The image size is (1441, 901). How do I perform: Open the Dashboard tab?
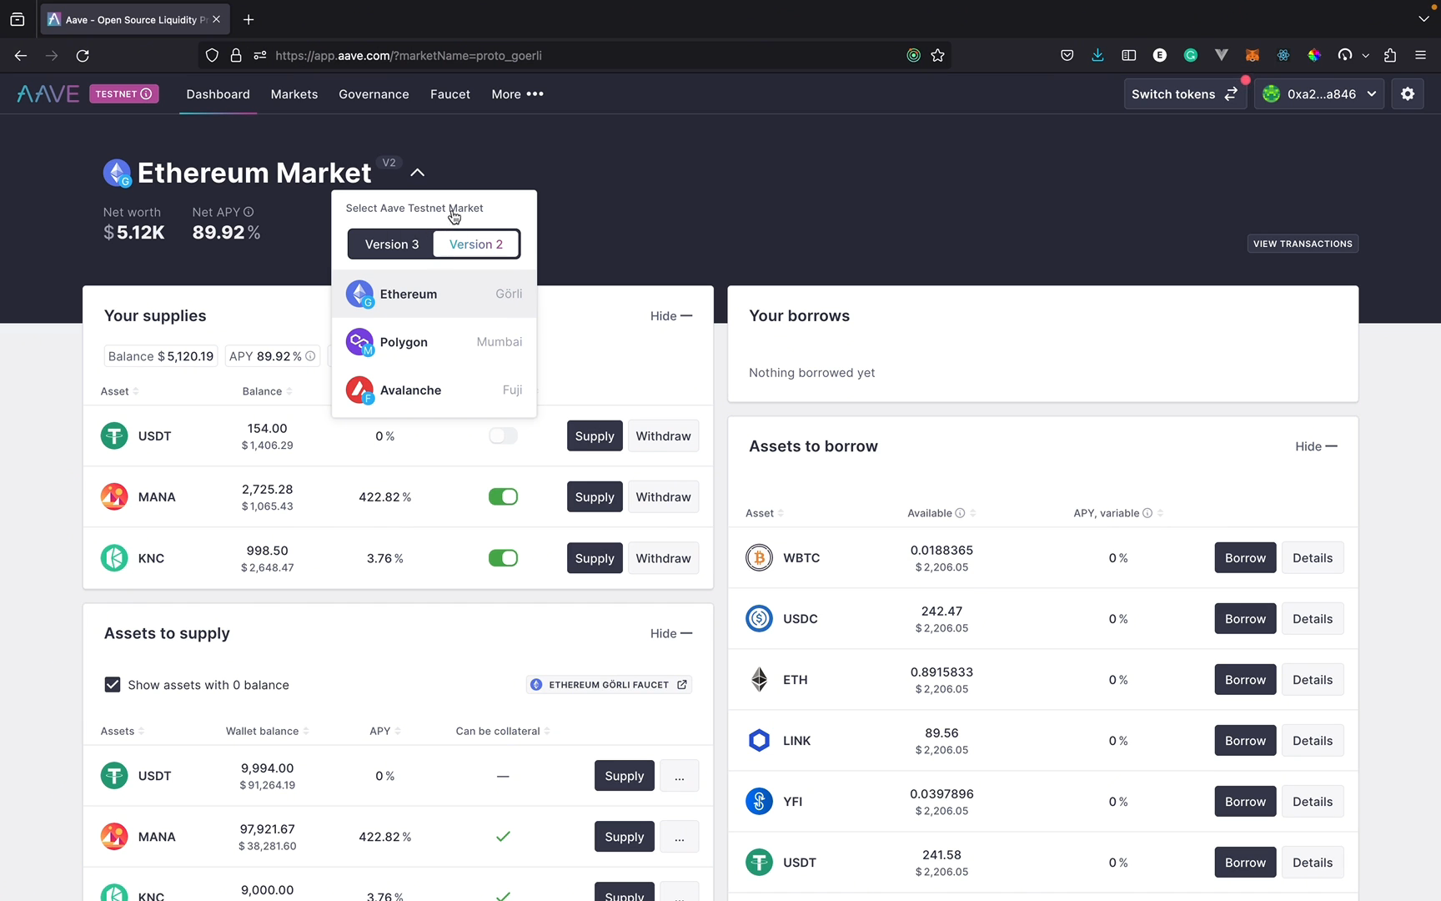click(x=218, y=94)
